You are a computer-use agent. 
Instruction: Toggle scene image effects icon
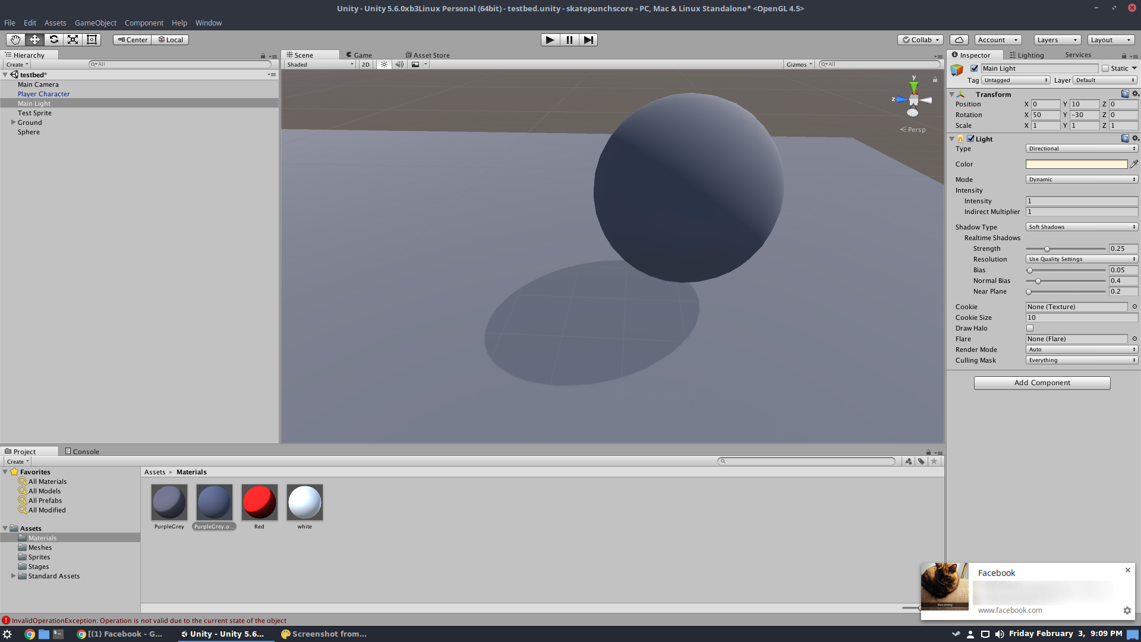(415, 64)
